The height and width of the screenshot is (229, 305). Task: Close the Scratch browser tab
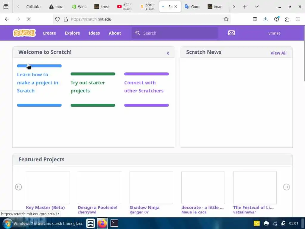[176, 7]
